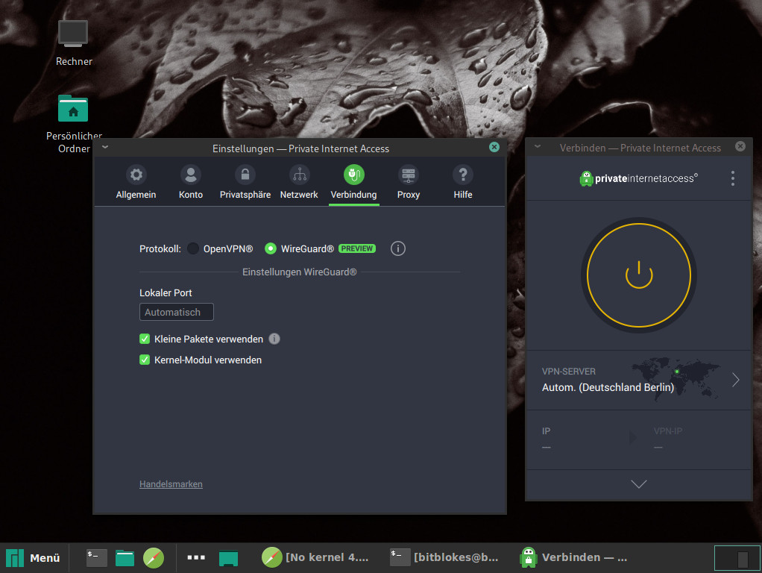Open the Persönlicher Ordner desktop icon
The width and height of the screenshot is (762, 573).
pos(73,124)
